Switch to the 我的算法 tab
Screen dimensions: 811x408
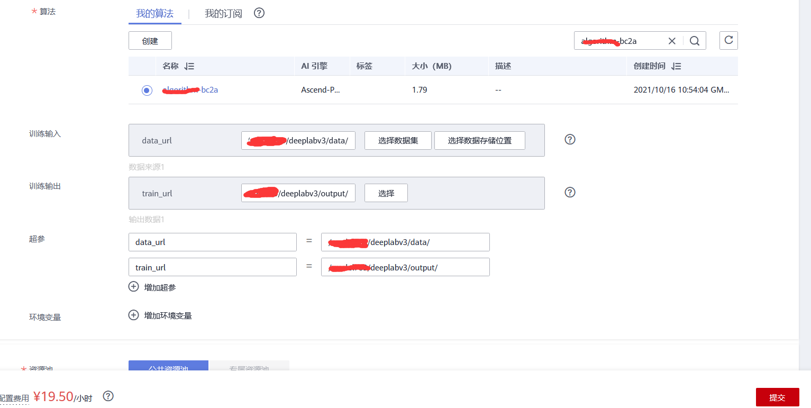(154, 14)
